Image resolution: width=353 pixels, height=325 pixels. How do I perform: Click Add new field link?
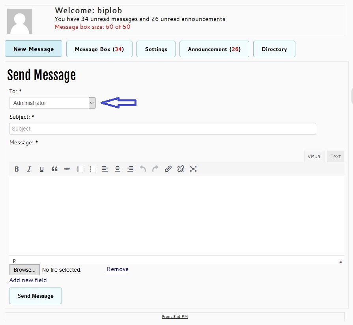click(x=28, y=280)
